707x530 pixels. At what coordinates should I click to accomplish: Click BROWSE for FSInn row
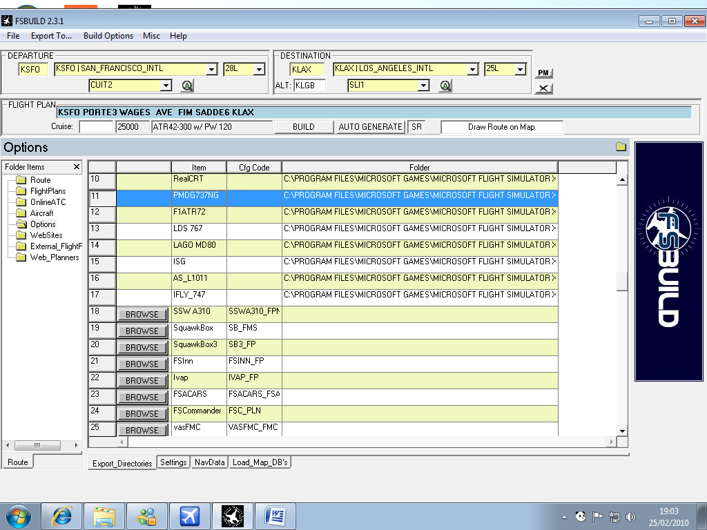click(x=142, y=364)
